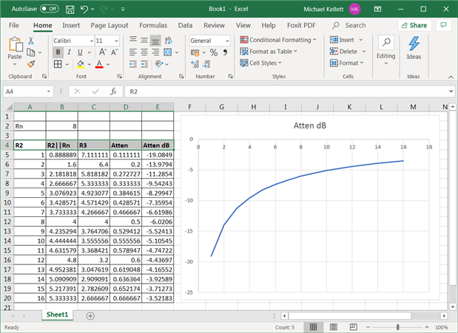Open the Conditional Formatting dropdown
This screenshot has width=458, height=333.
click(x=278, y=40)
